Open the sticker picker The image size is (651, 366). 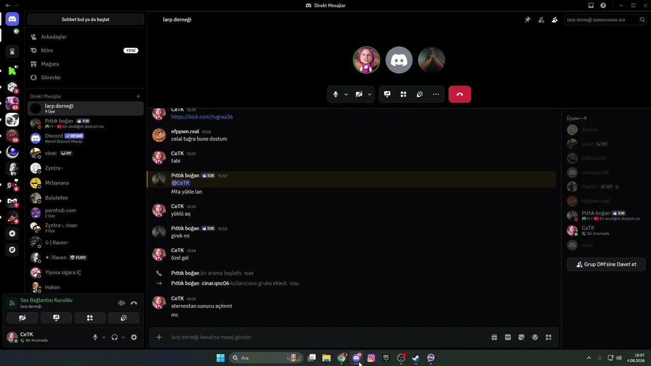(521, 337)
